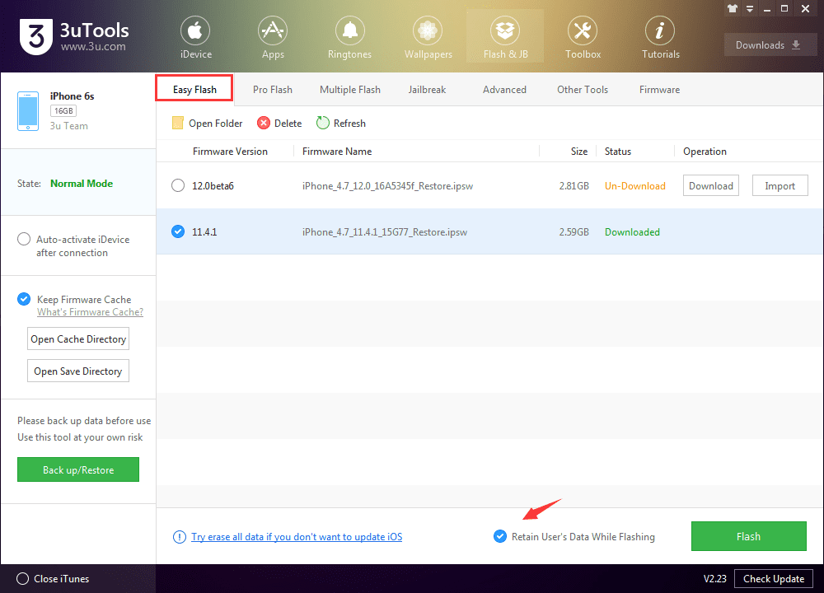Open the Apps section

click(273, 37)
